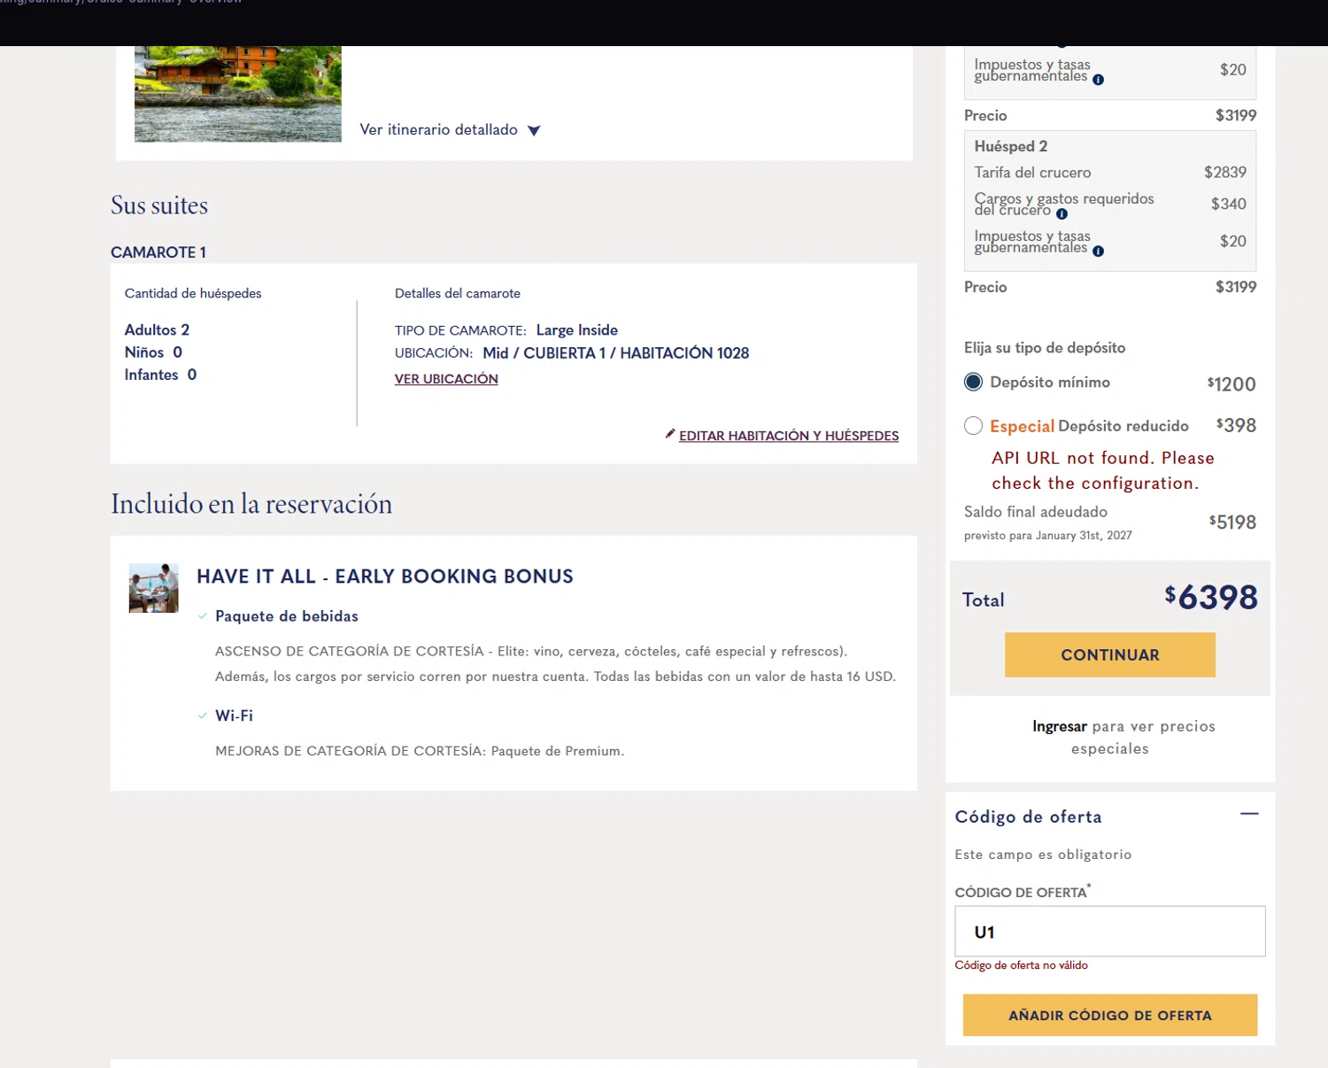
Task: Click the Total amount $6398
Action: click(x=1210, y=598)
